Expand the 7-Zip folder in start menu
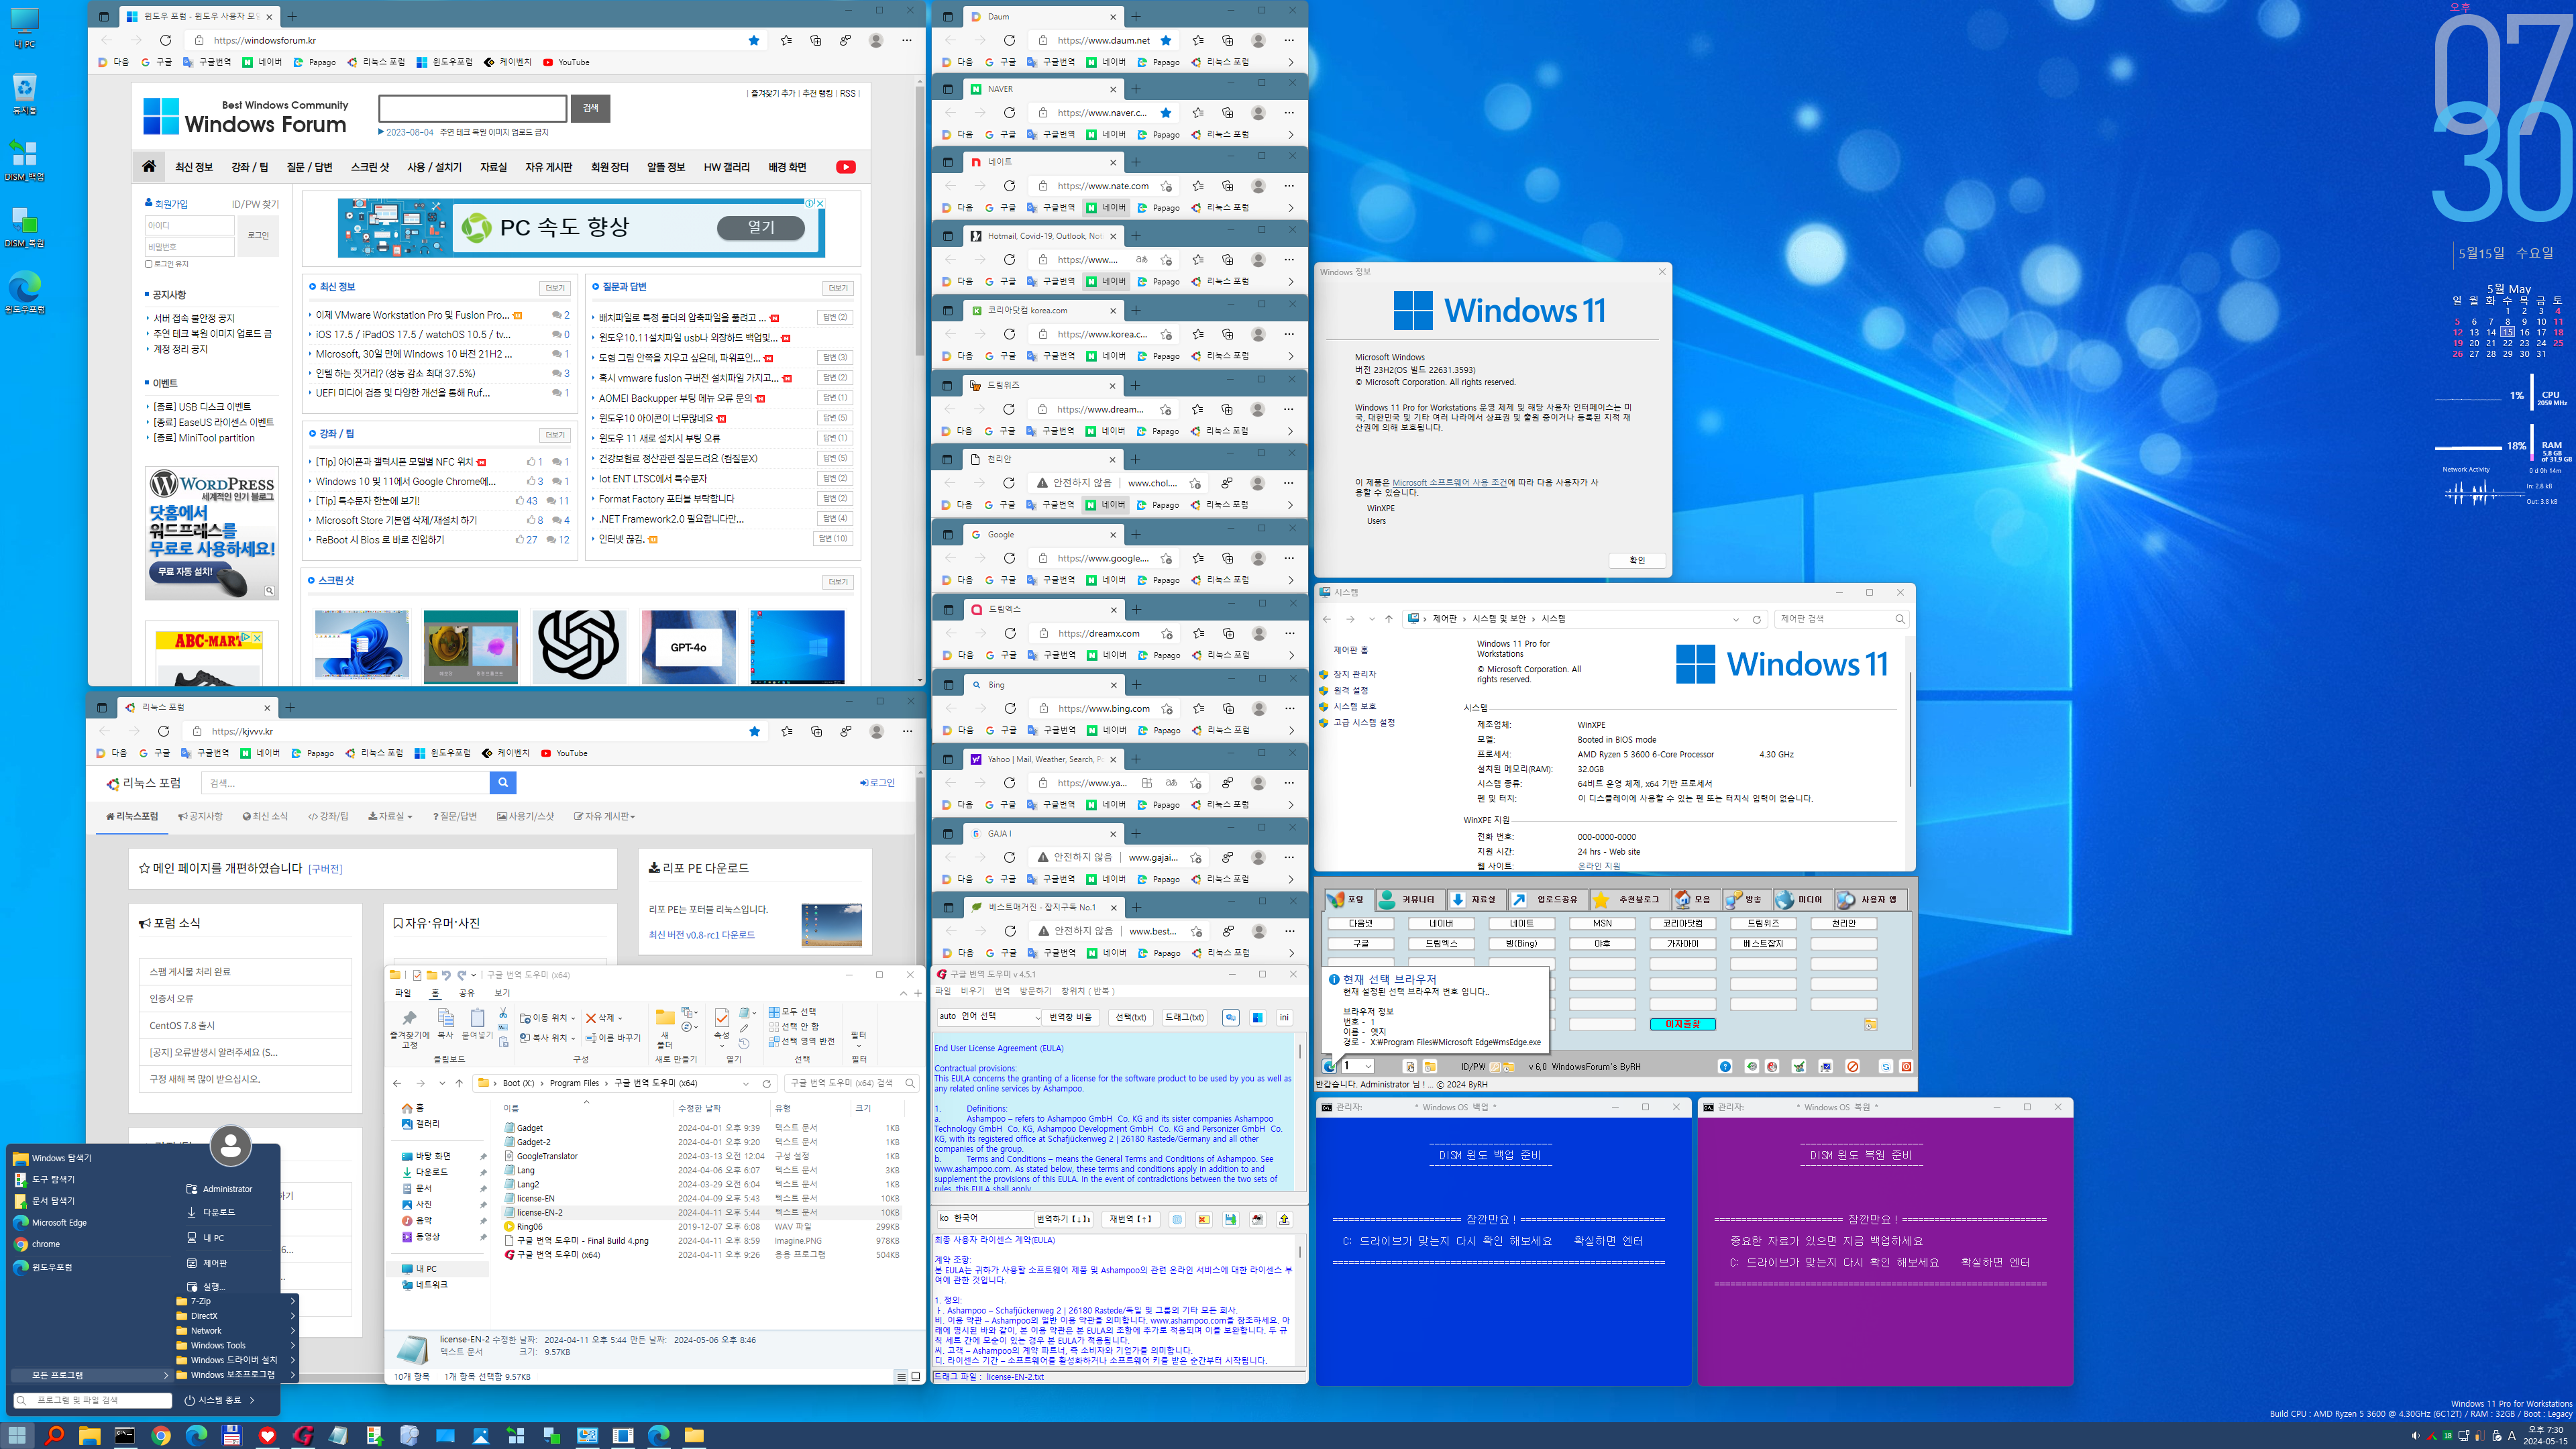This screenshot has height=1449, width=2576. tap(236, 1301)
